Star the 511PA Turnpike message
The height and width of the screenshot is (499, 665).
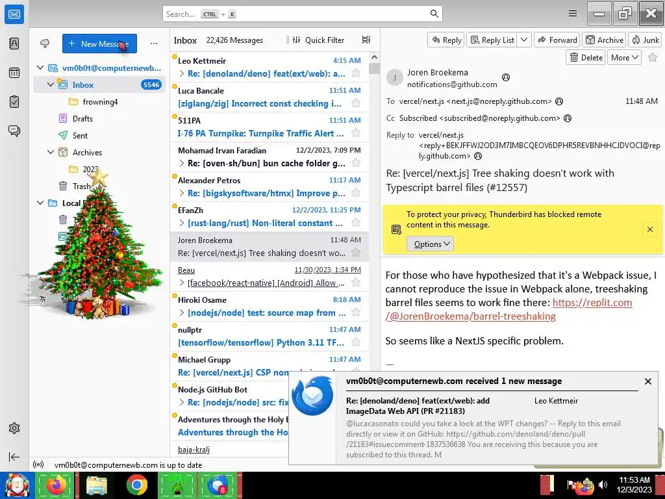click(x=356, y=133)
